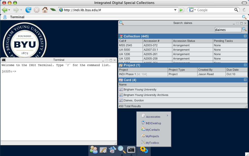Click the Terminal window title icon

[3, 60]
